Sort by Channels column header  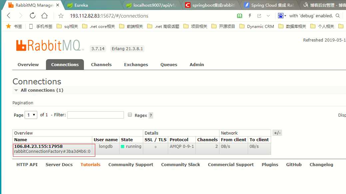(x=207, y=140)
